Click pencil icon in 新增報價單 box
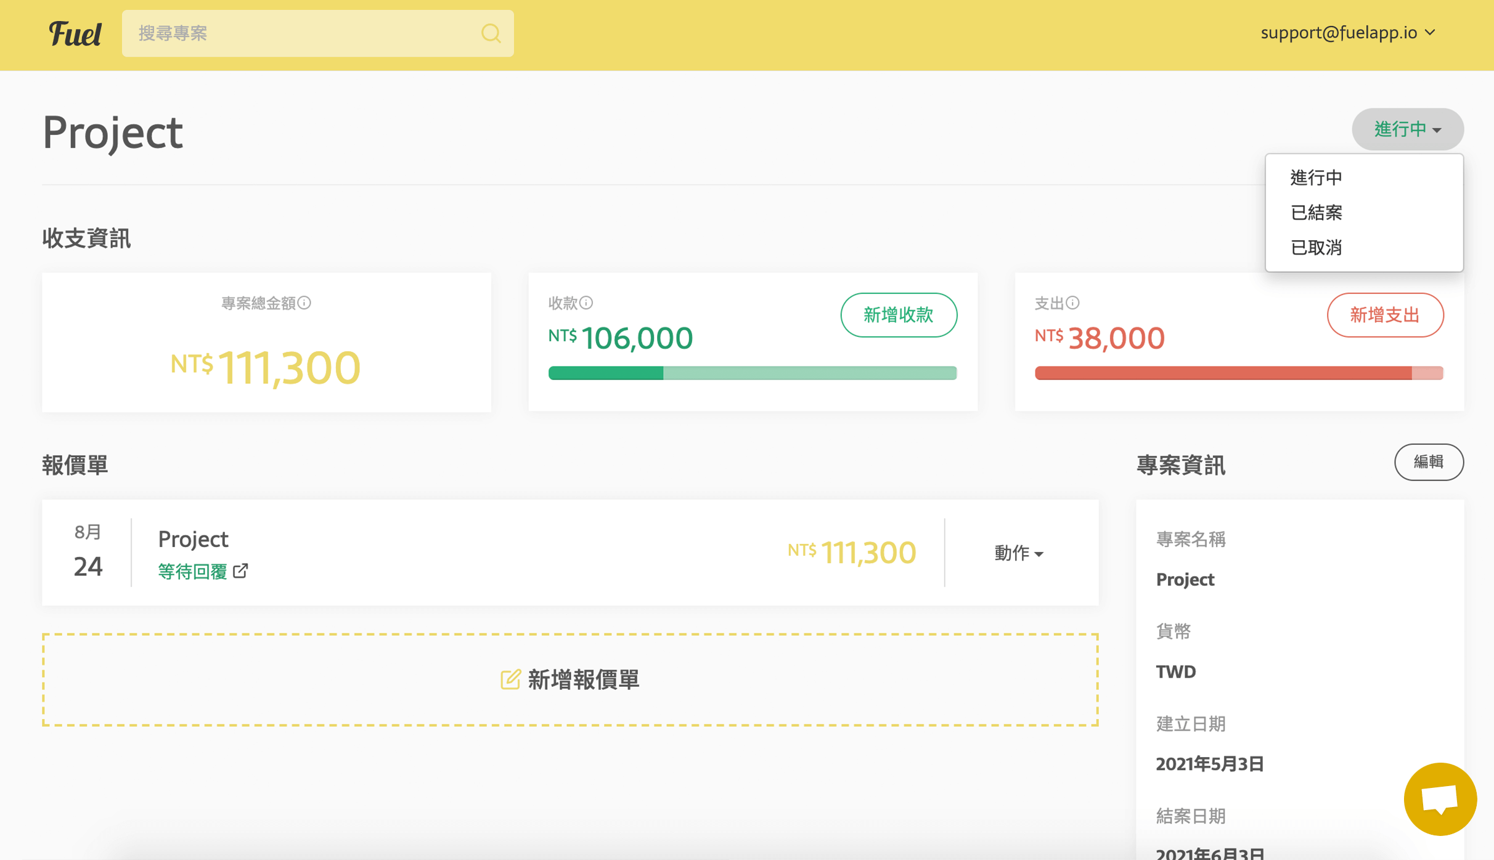Screen dimensions: 1494x860 510,679
